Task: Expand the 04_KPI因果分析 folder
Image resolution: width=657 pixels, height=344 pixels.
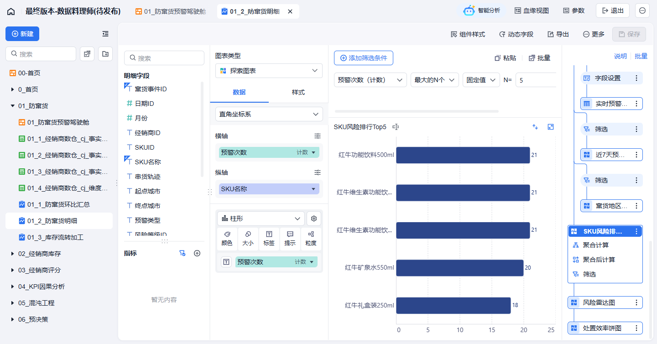Action: coord(13,287)
